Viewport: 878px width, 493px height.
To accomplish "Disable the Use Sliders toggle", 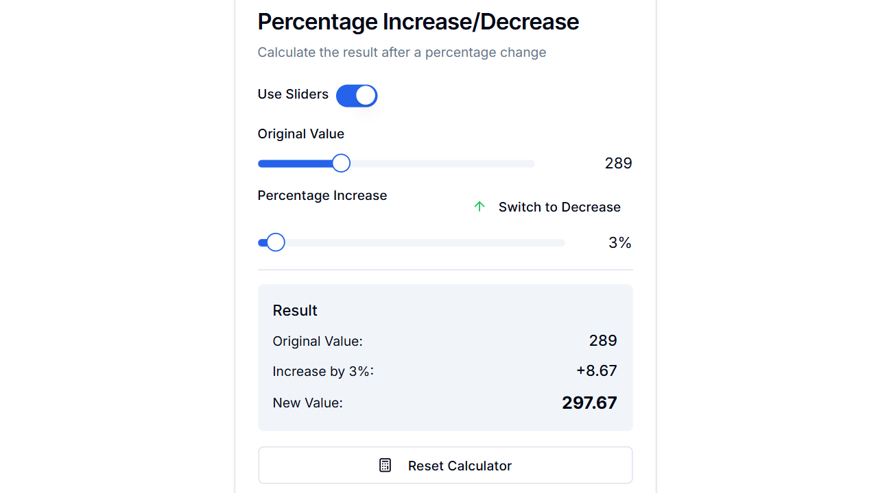I will (x=357, y=95).
